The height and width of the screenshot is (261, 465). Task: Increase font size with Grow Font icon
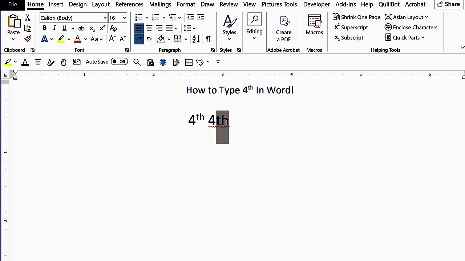coord(112,39)
